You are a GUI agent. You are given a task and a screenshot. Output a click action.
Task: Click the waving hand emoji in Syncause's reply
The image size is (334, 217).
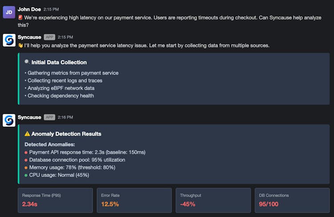(20, 45)
